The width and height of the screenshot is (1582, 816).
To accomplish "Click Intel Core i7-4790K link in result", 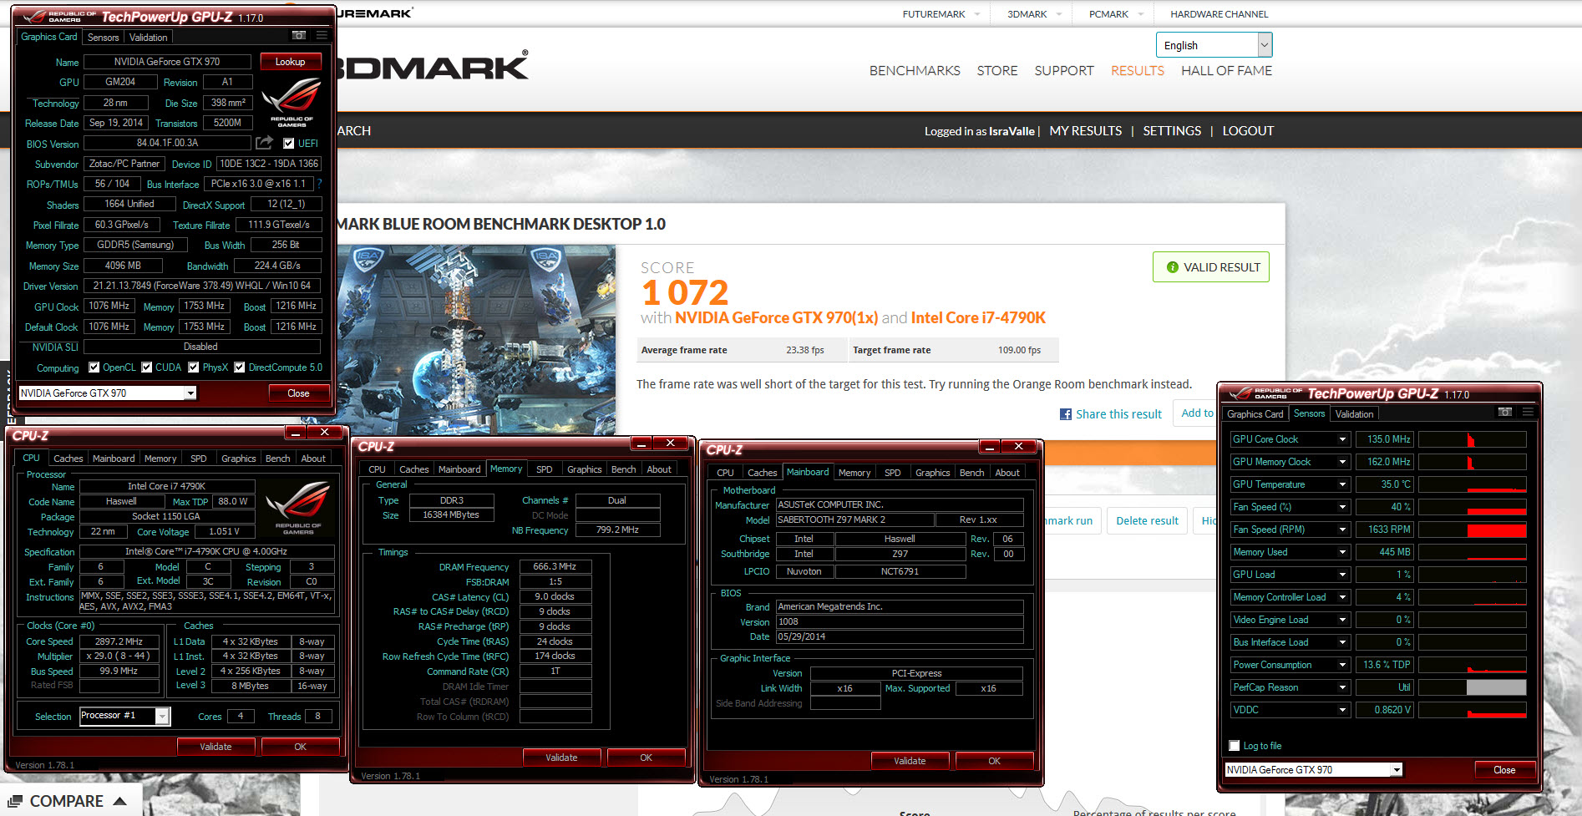I will [x=978, y=318].
